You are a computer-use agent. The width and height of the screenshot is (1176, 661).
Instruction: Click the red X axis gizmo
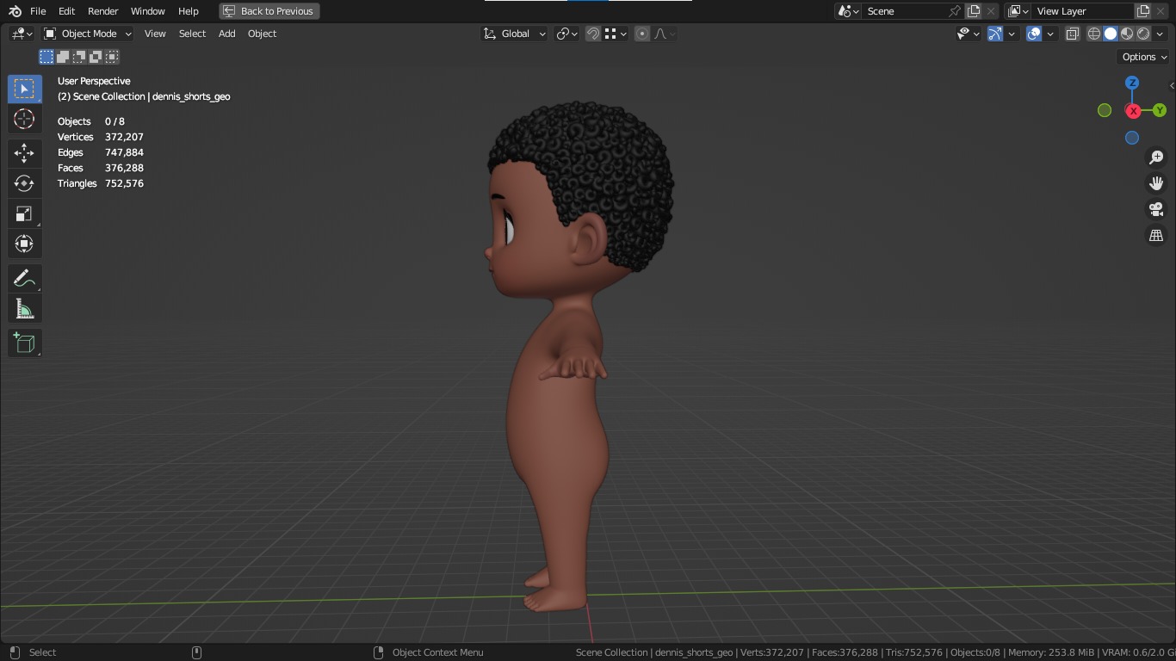1133,111
